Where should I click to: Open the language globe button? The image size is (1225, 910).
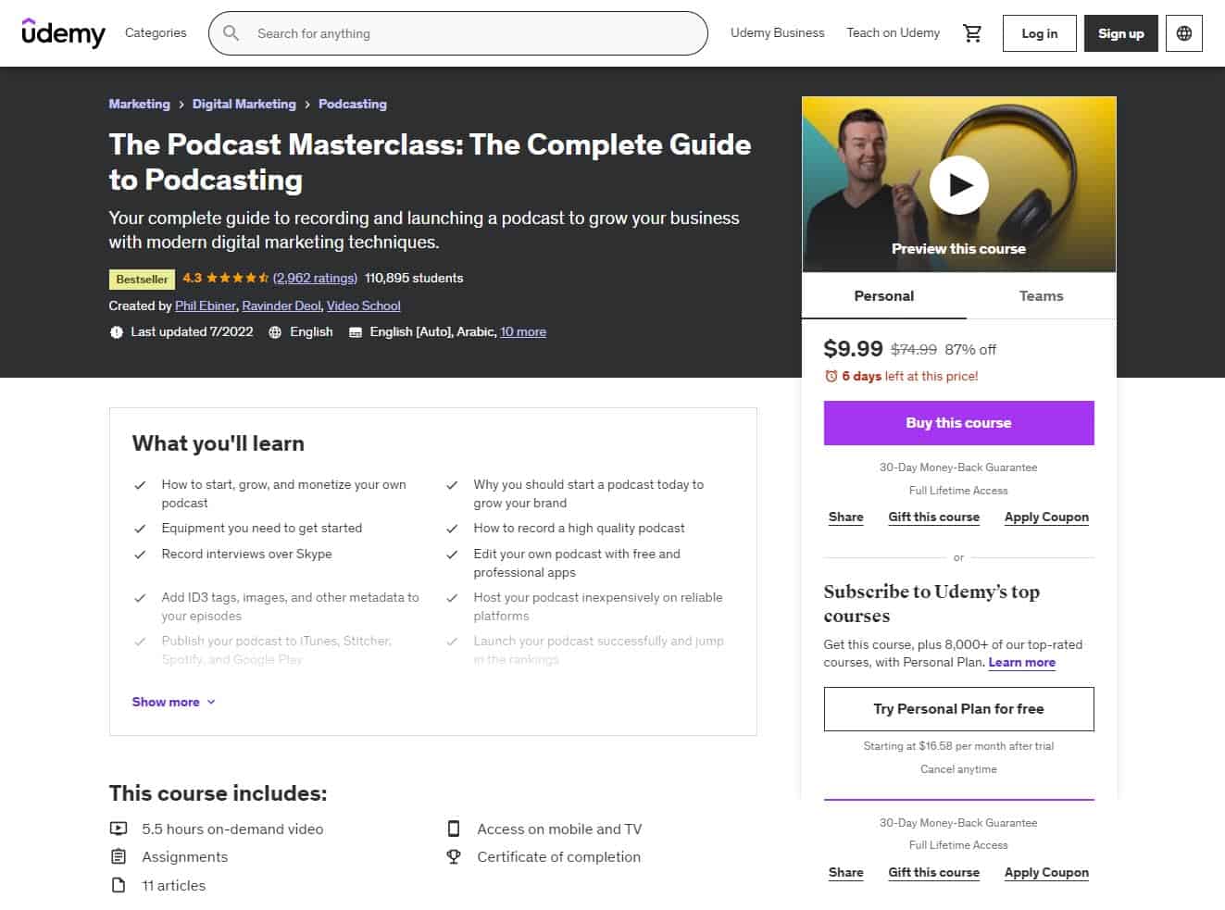pos(1184,33)
